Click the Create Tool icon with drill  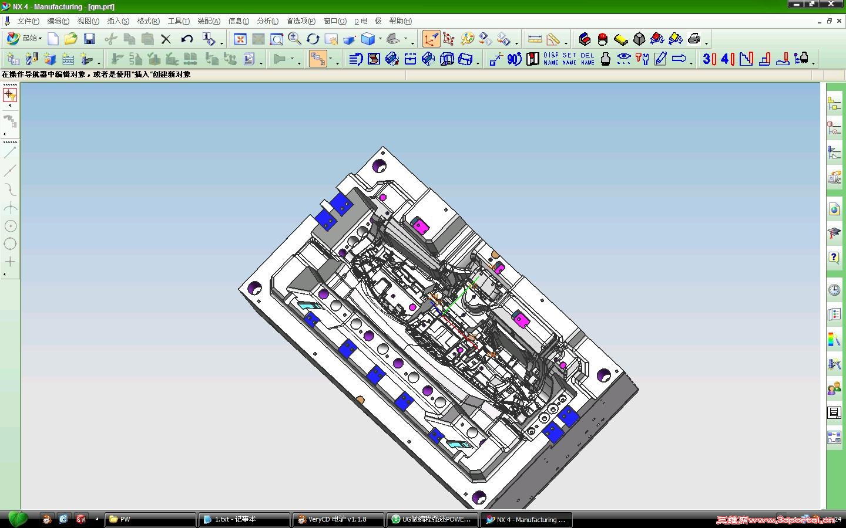click(32, 59)
